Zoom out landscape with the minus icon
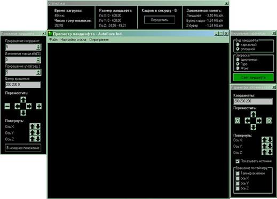 (x=7, y=106)
